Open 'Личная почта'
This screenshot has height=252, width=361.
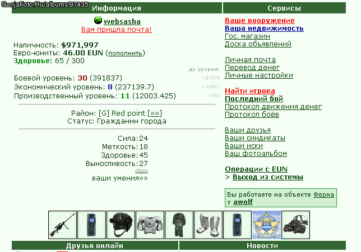click(x=250, y=60)
